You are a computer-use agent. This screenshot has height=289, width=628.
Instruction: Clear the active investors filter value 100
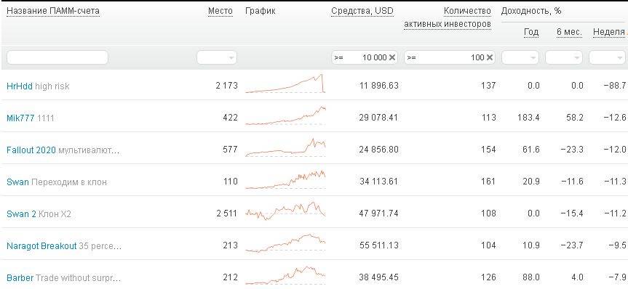(x=490, y=57)
